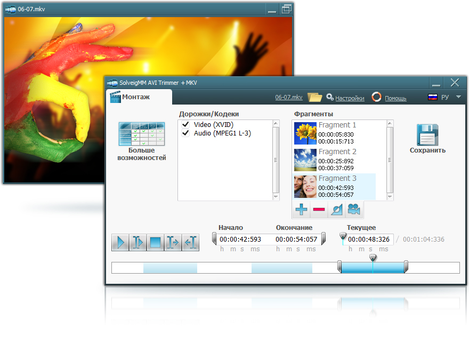Click the camera preview fragments icon
This screenshot has width=469, height=343.
point(354,209)
